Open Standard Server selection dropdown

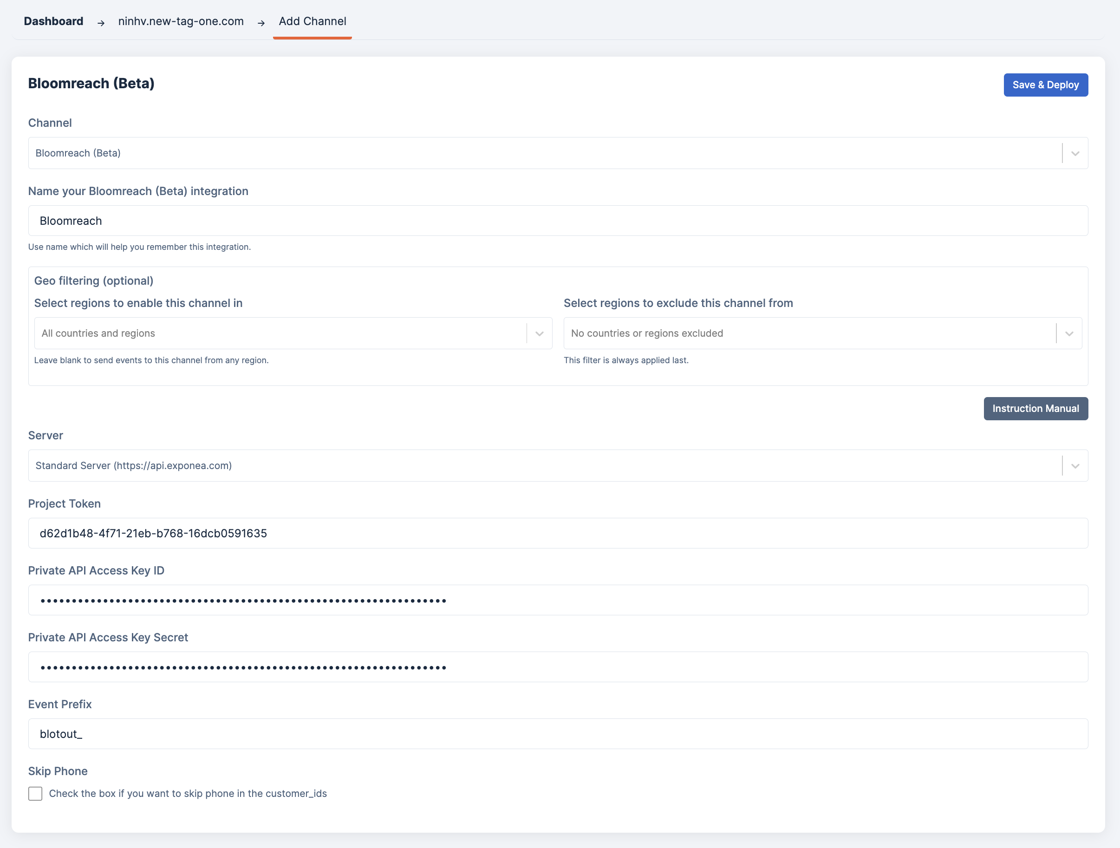click(x=542, y=466)
